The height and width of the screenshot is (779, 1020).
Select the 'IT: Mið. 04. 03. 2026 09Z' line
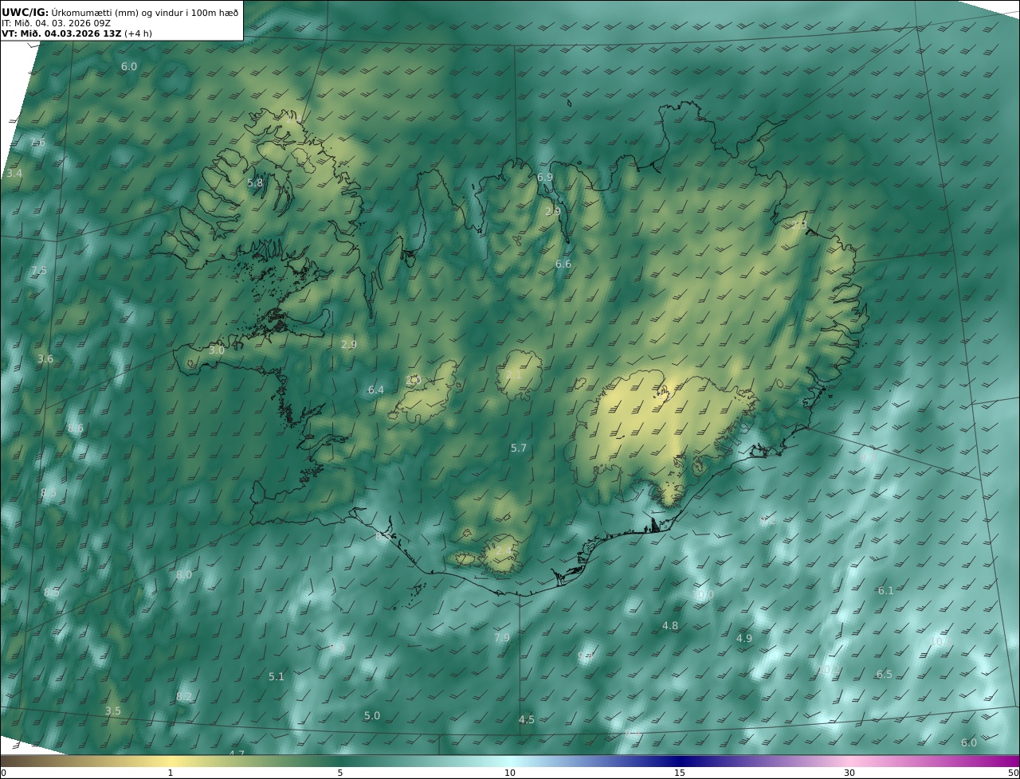coord(56,23)
